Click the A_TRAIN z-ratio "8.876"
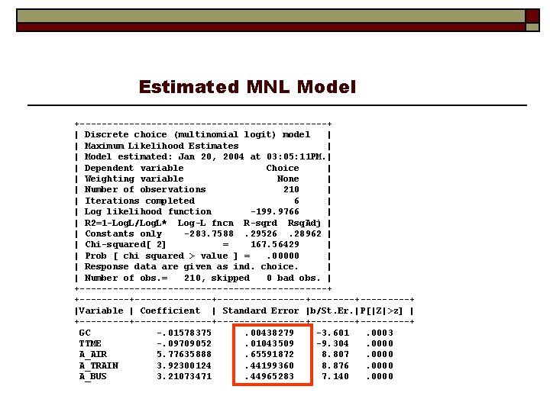The height and width of the screenshot is (412, 550). point(335,365)
